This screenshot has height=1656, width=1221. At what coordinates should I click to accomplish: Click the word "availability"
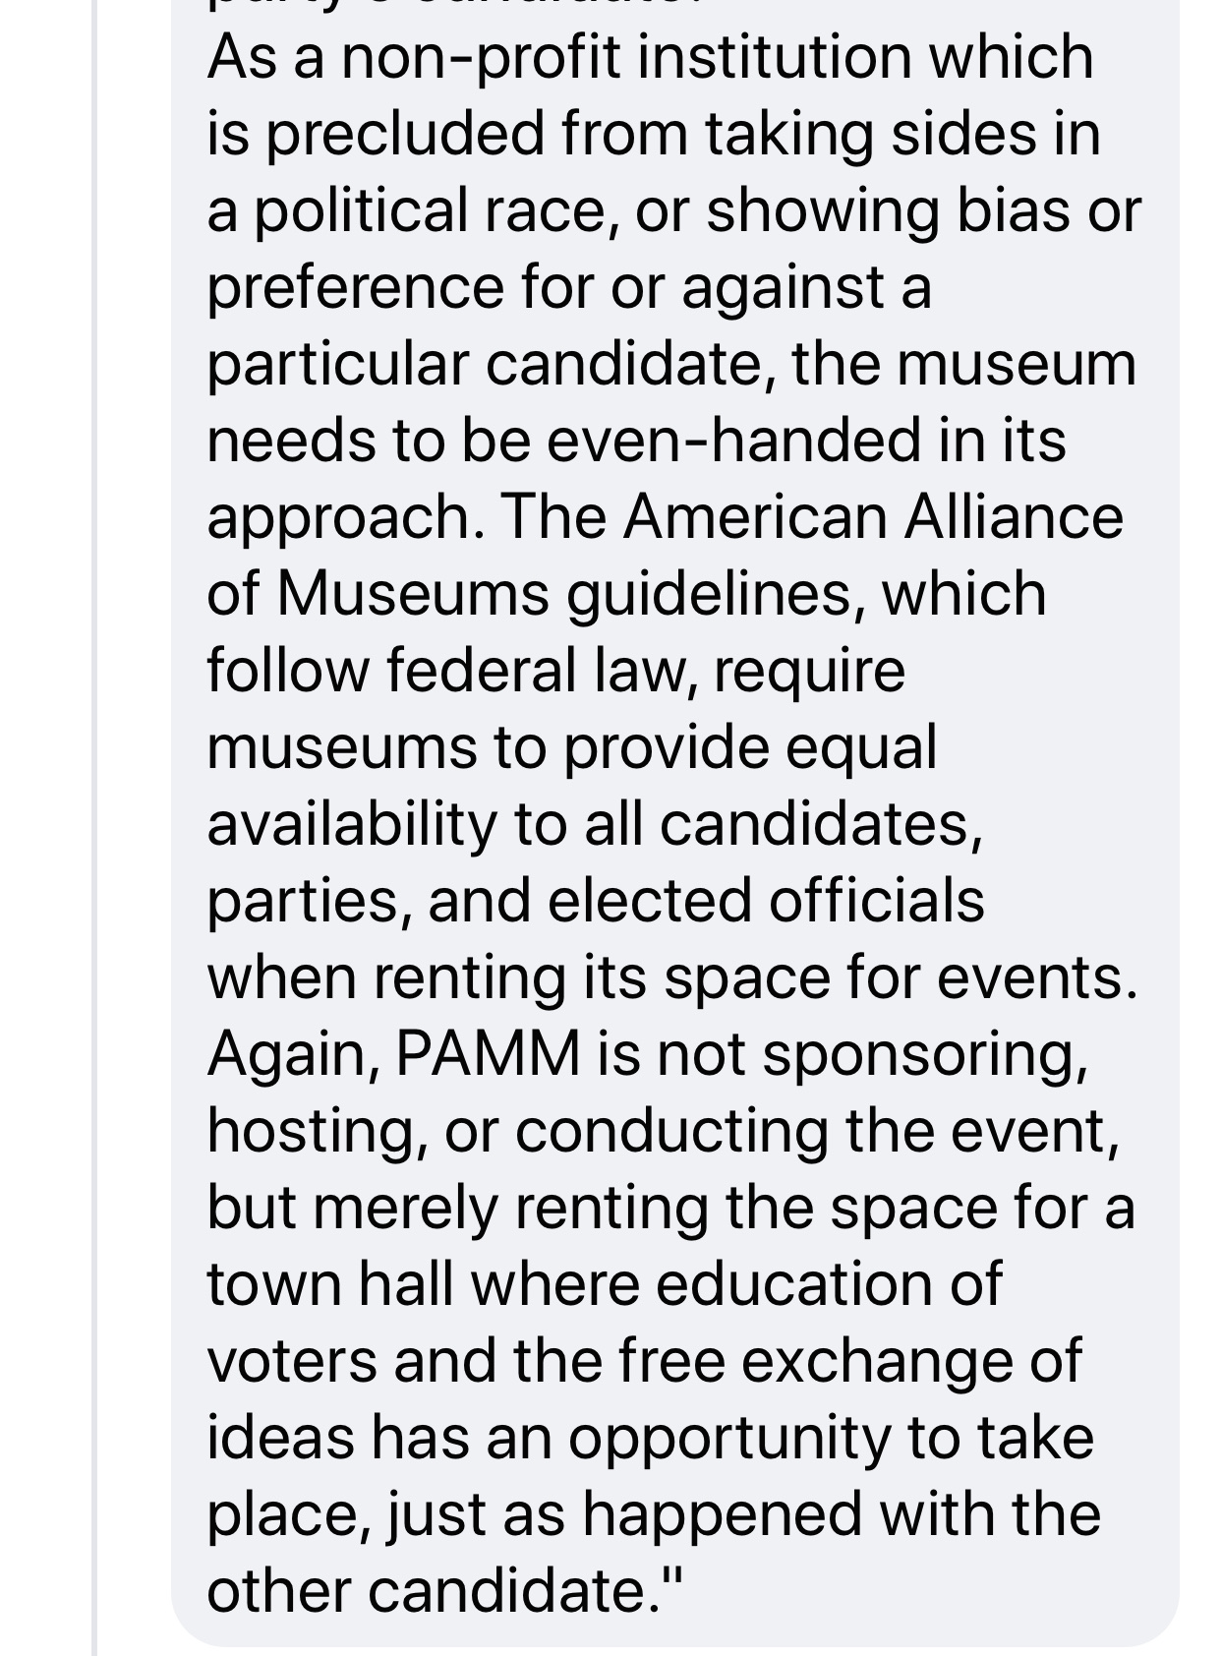[x=351, y=824]
